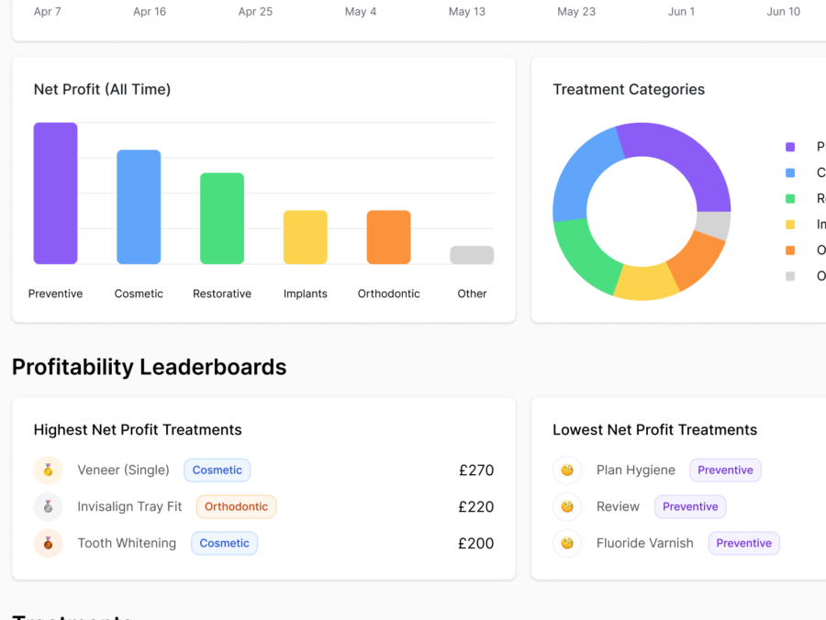Click the yellow segment of the Treatment Categories donut

pyautogui.click(x=646, y=283)
